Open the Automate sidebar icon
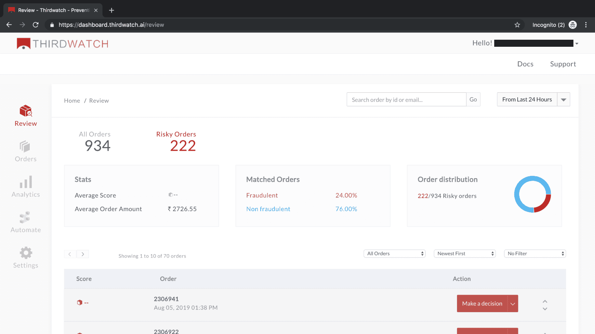Image resolution: width=595 pixels, height=334 pixels. click(x=26, y=218)
